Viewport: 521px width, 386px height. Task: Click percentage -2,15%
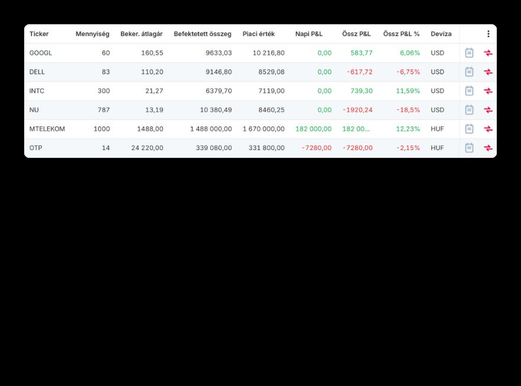[408, 148]
